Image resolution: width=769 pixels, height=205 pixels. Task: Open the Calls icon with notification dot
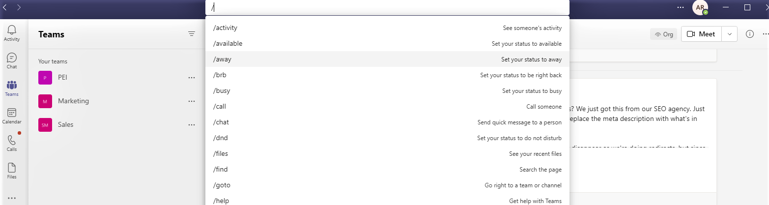[x=12, y=144]
